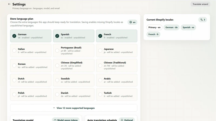Click the French · fr locale chip
216x121 pixels.
pyautogui.click(x=153, y=34)
